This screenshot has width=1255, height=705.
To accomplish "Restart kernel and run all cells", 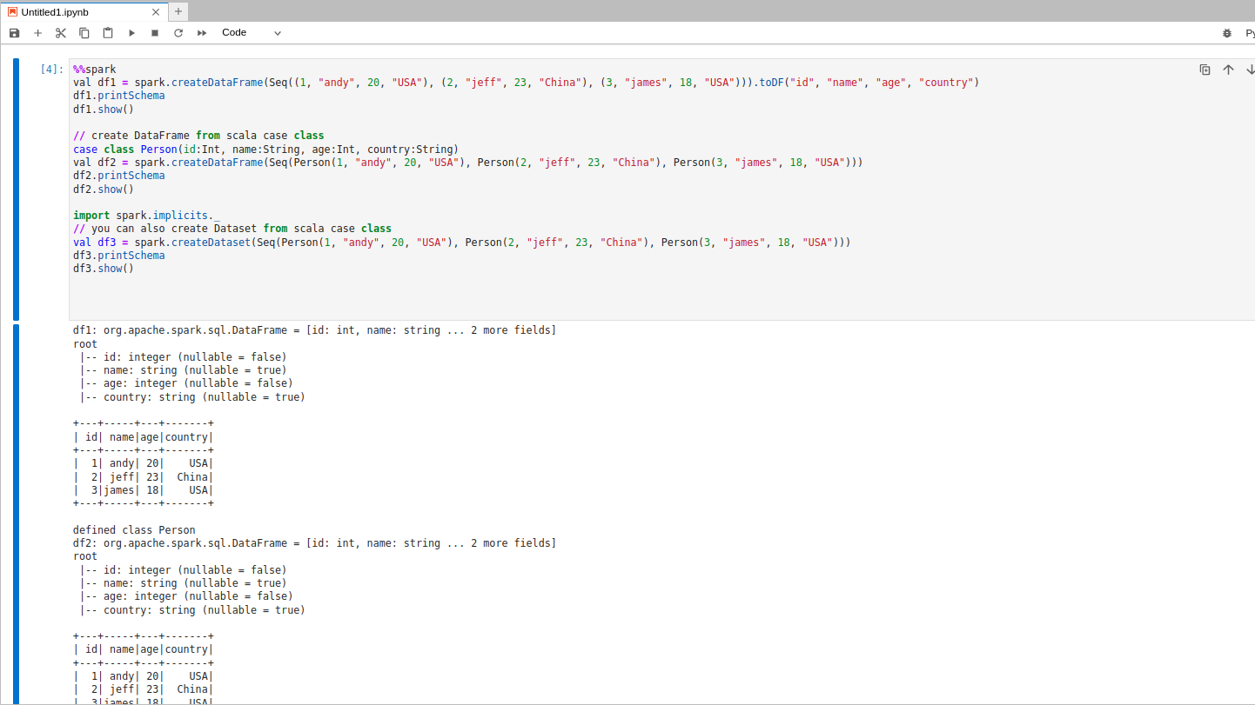I will 202,33.
